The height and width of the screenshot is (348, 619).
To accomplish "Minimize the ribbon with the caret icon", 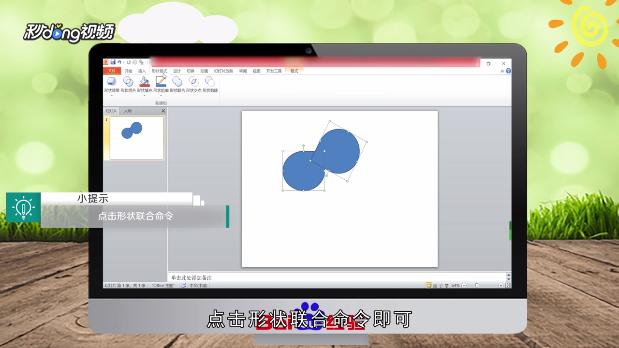I will 502,71.
